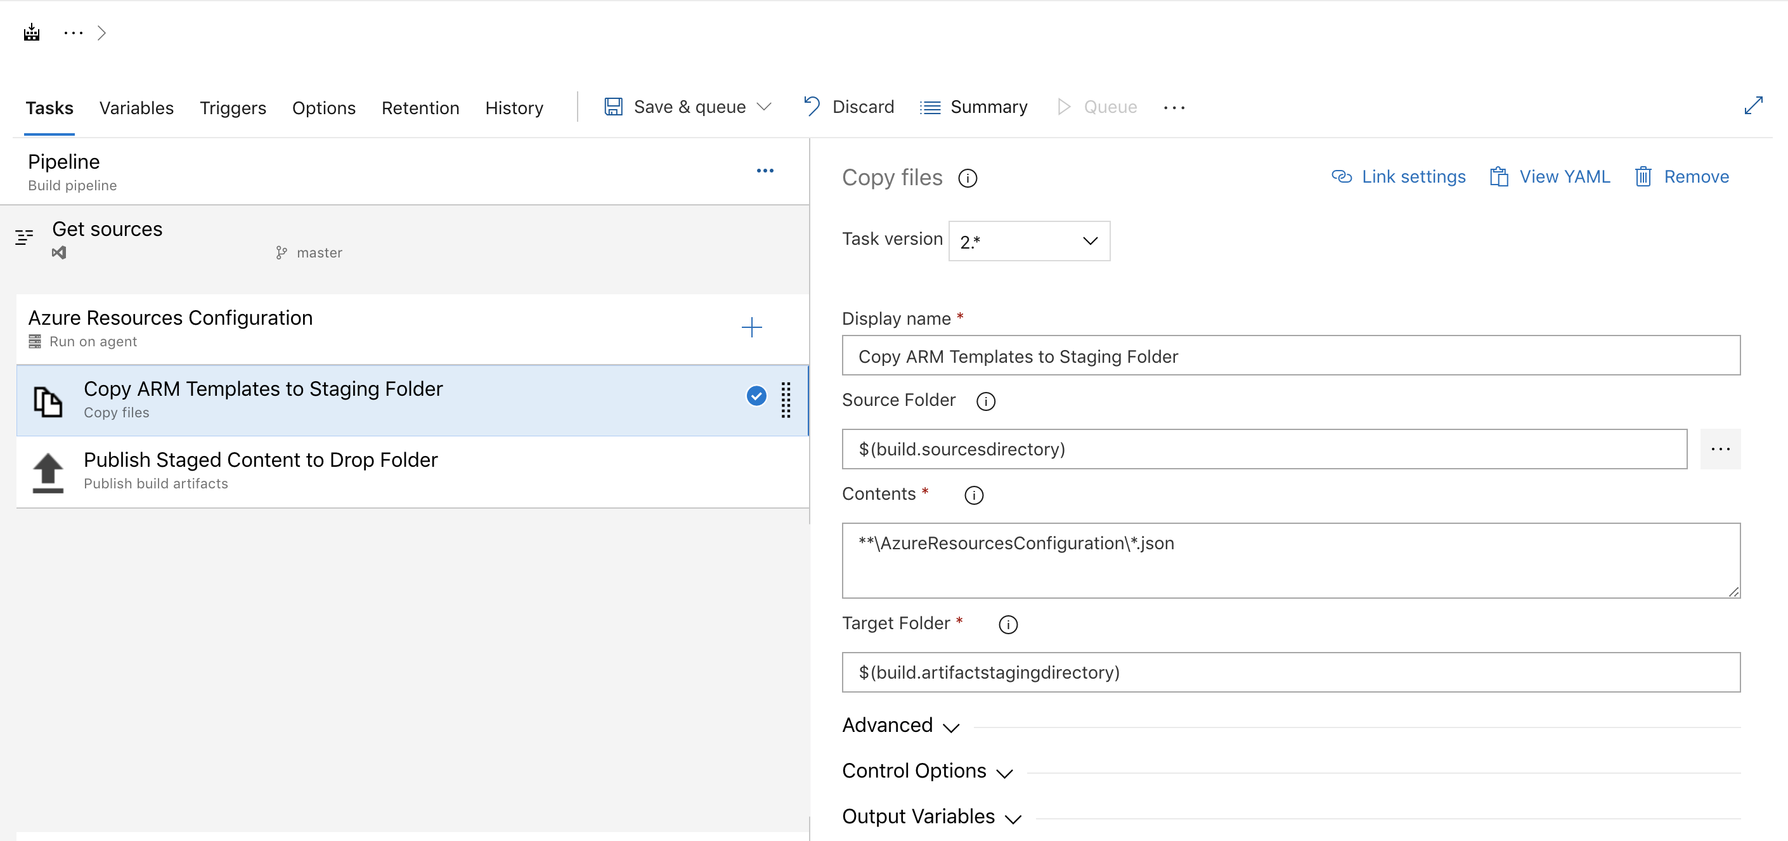Click the Get sources list icon
1788x841 pixels.
click(x=24, y=237)
